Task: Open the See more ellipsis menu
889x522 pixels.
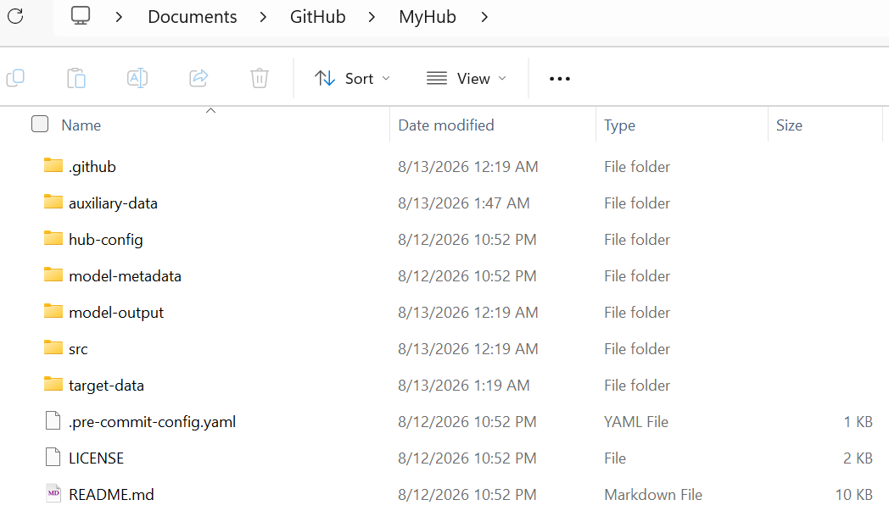Action: (x=560, y=79)
